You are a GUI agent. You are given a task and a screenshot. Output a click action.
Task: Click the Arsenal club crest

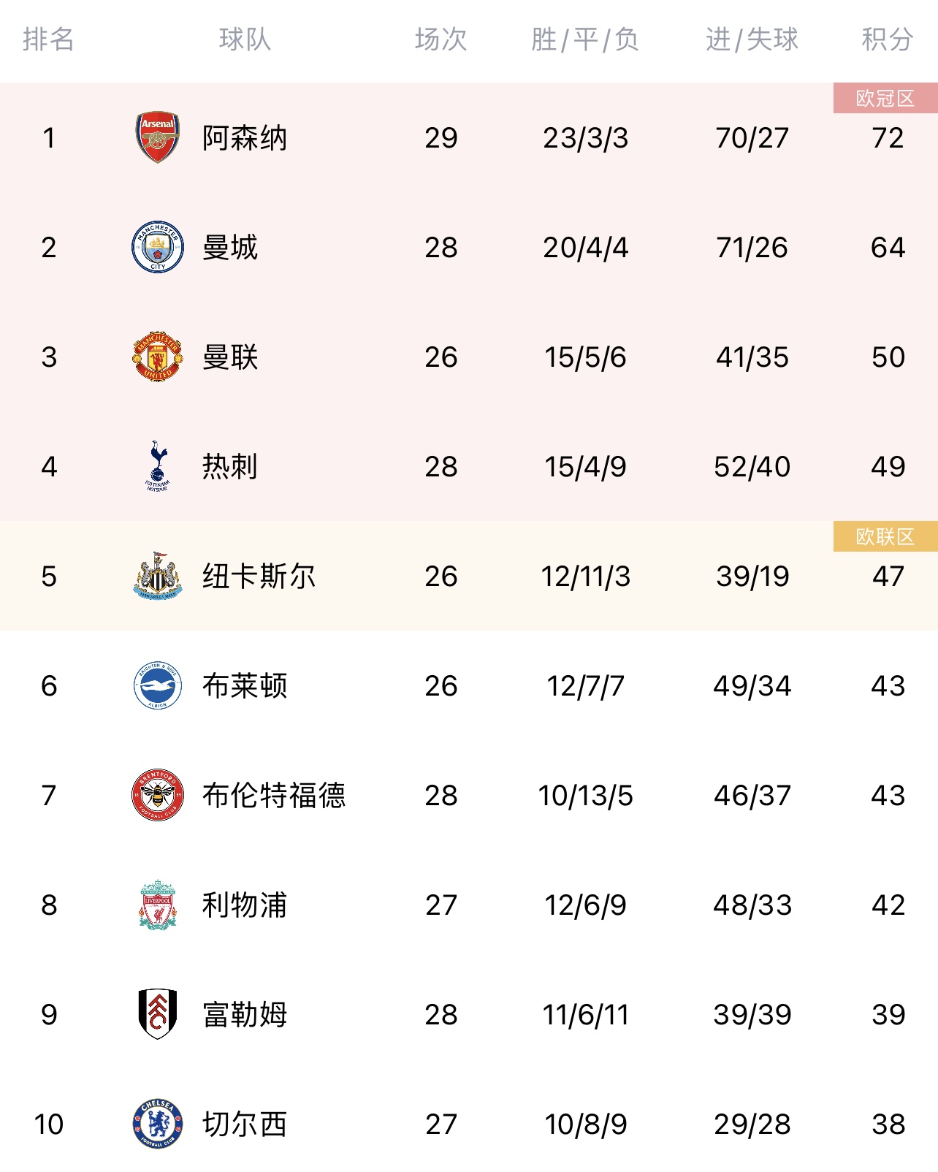158,137
